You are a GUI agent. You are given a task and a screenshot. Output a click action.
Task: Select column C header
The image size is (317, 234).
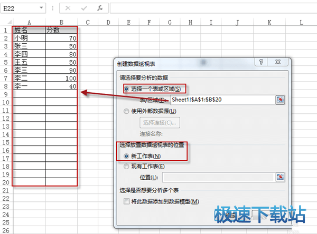coord(88,22)
